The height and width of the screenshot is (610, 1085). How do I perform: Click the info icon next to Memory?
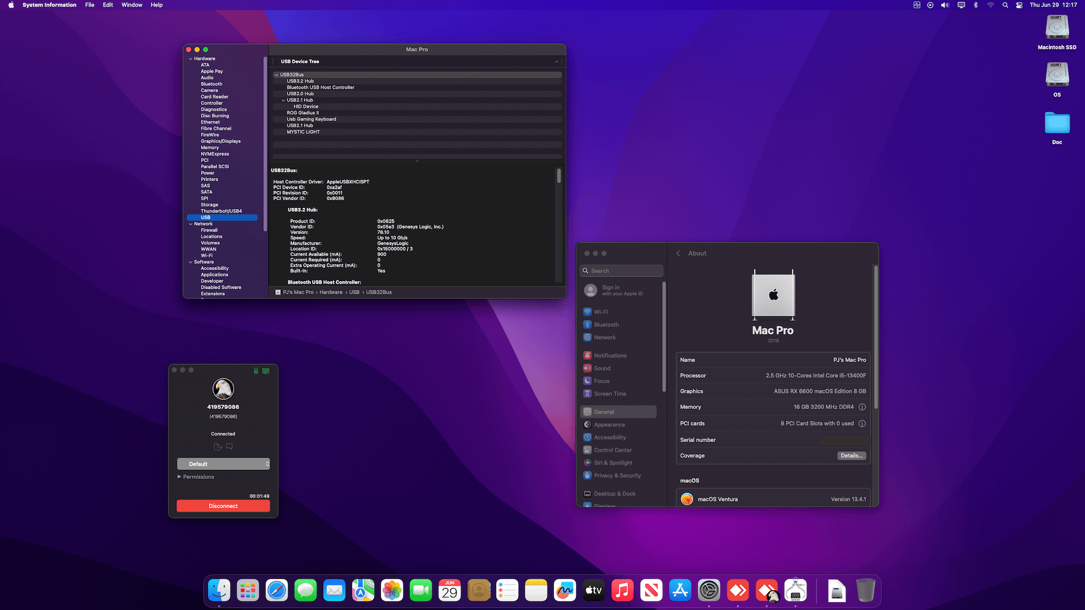pos(862,407)
